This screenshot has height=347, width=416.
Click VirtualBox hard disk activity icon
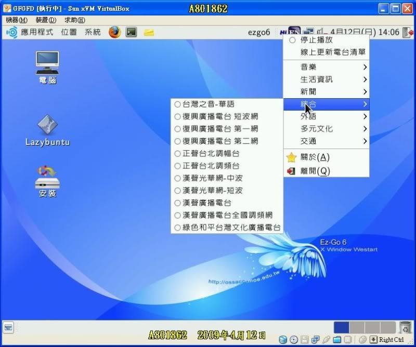pos(283,340)
